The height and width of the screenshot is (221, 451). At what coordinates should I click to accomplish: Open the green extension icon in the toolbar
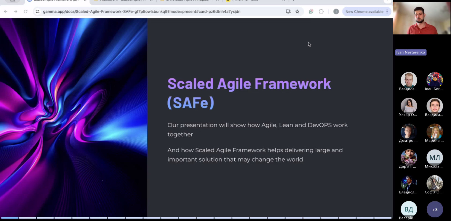[311, 12]
